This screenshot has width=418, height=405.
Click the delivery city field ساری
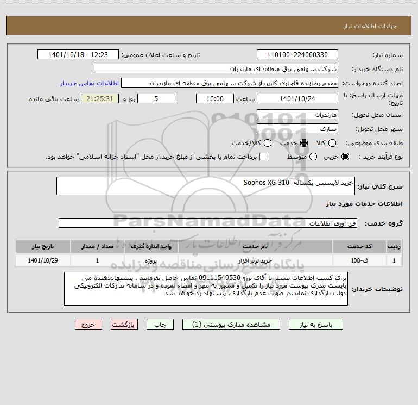(x=297, y=129)
